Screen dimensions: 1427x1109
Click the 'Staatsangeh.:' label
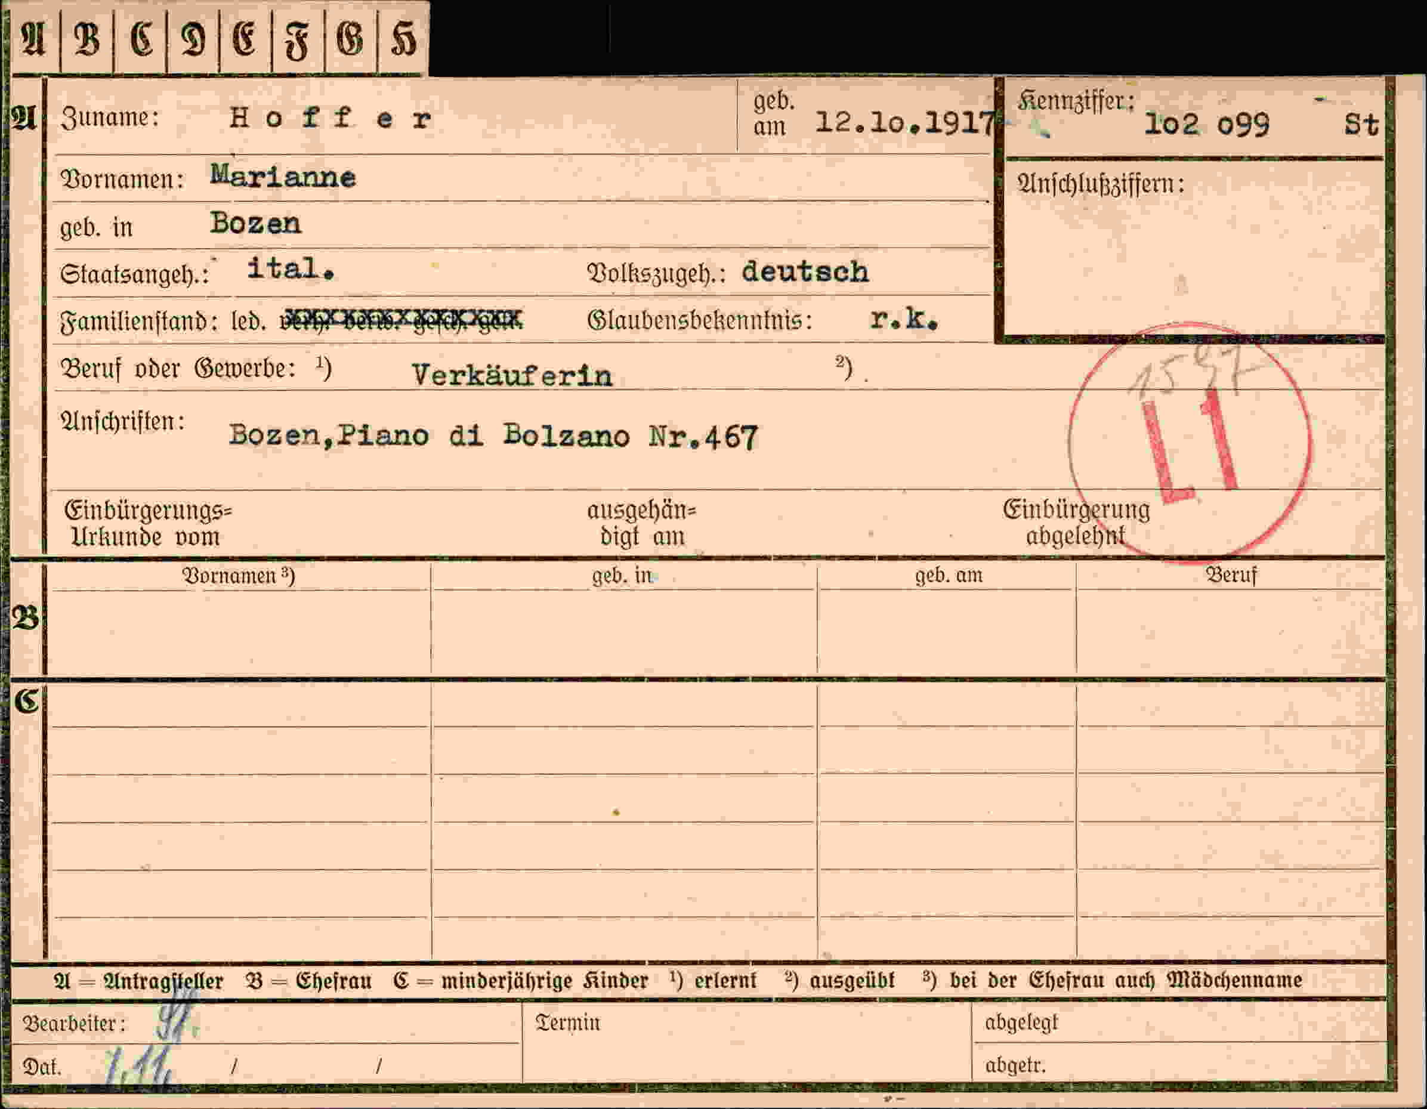click(135, 274)
